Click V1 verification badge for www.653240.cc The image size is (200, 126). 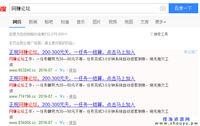coord(62,70)
